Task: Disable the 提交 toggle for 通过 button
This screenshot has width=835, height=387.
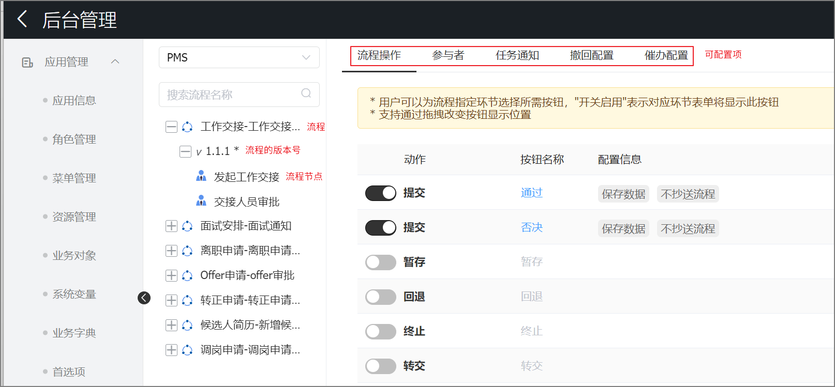Action: pos(380,193)
